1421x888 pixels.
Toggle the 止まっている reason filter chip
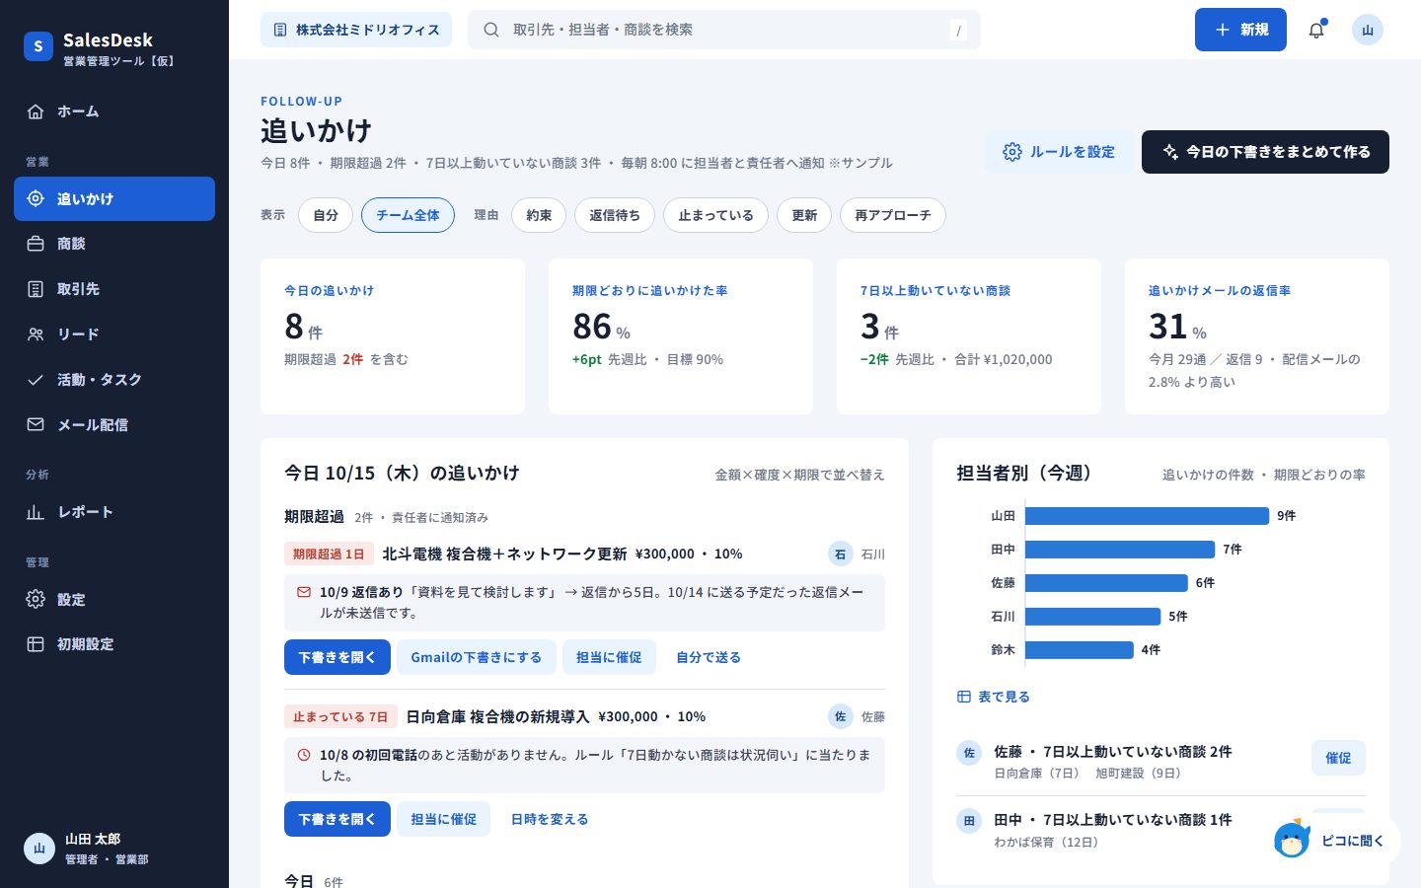point(715,215)
